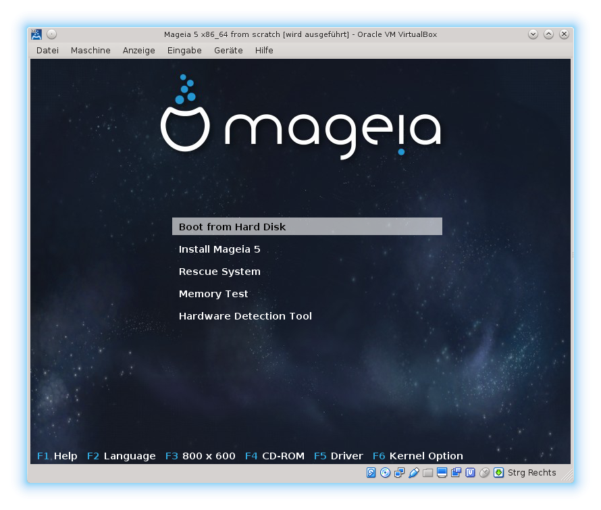This screenshot has height=510, width=601.
Task: Maximize the VirtualBox window
Action: click(x=548, y=34)
